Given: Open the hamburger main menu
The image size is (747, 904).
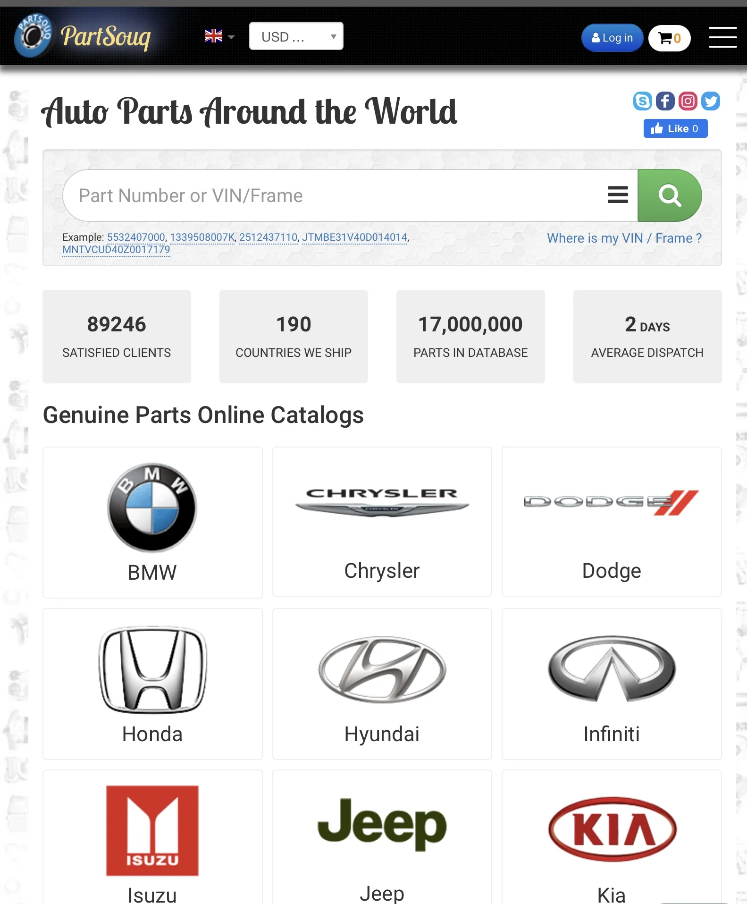Looking at the screenshot, I should click(x=722, y=37).
